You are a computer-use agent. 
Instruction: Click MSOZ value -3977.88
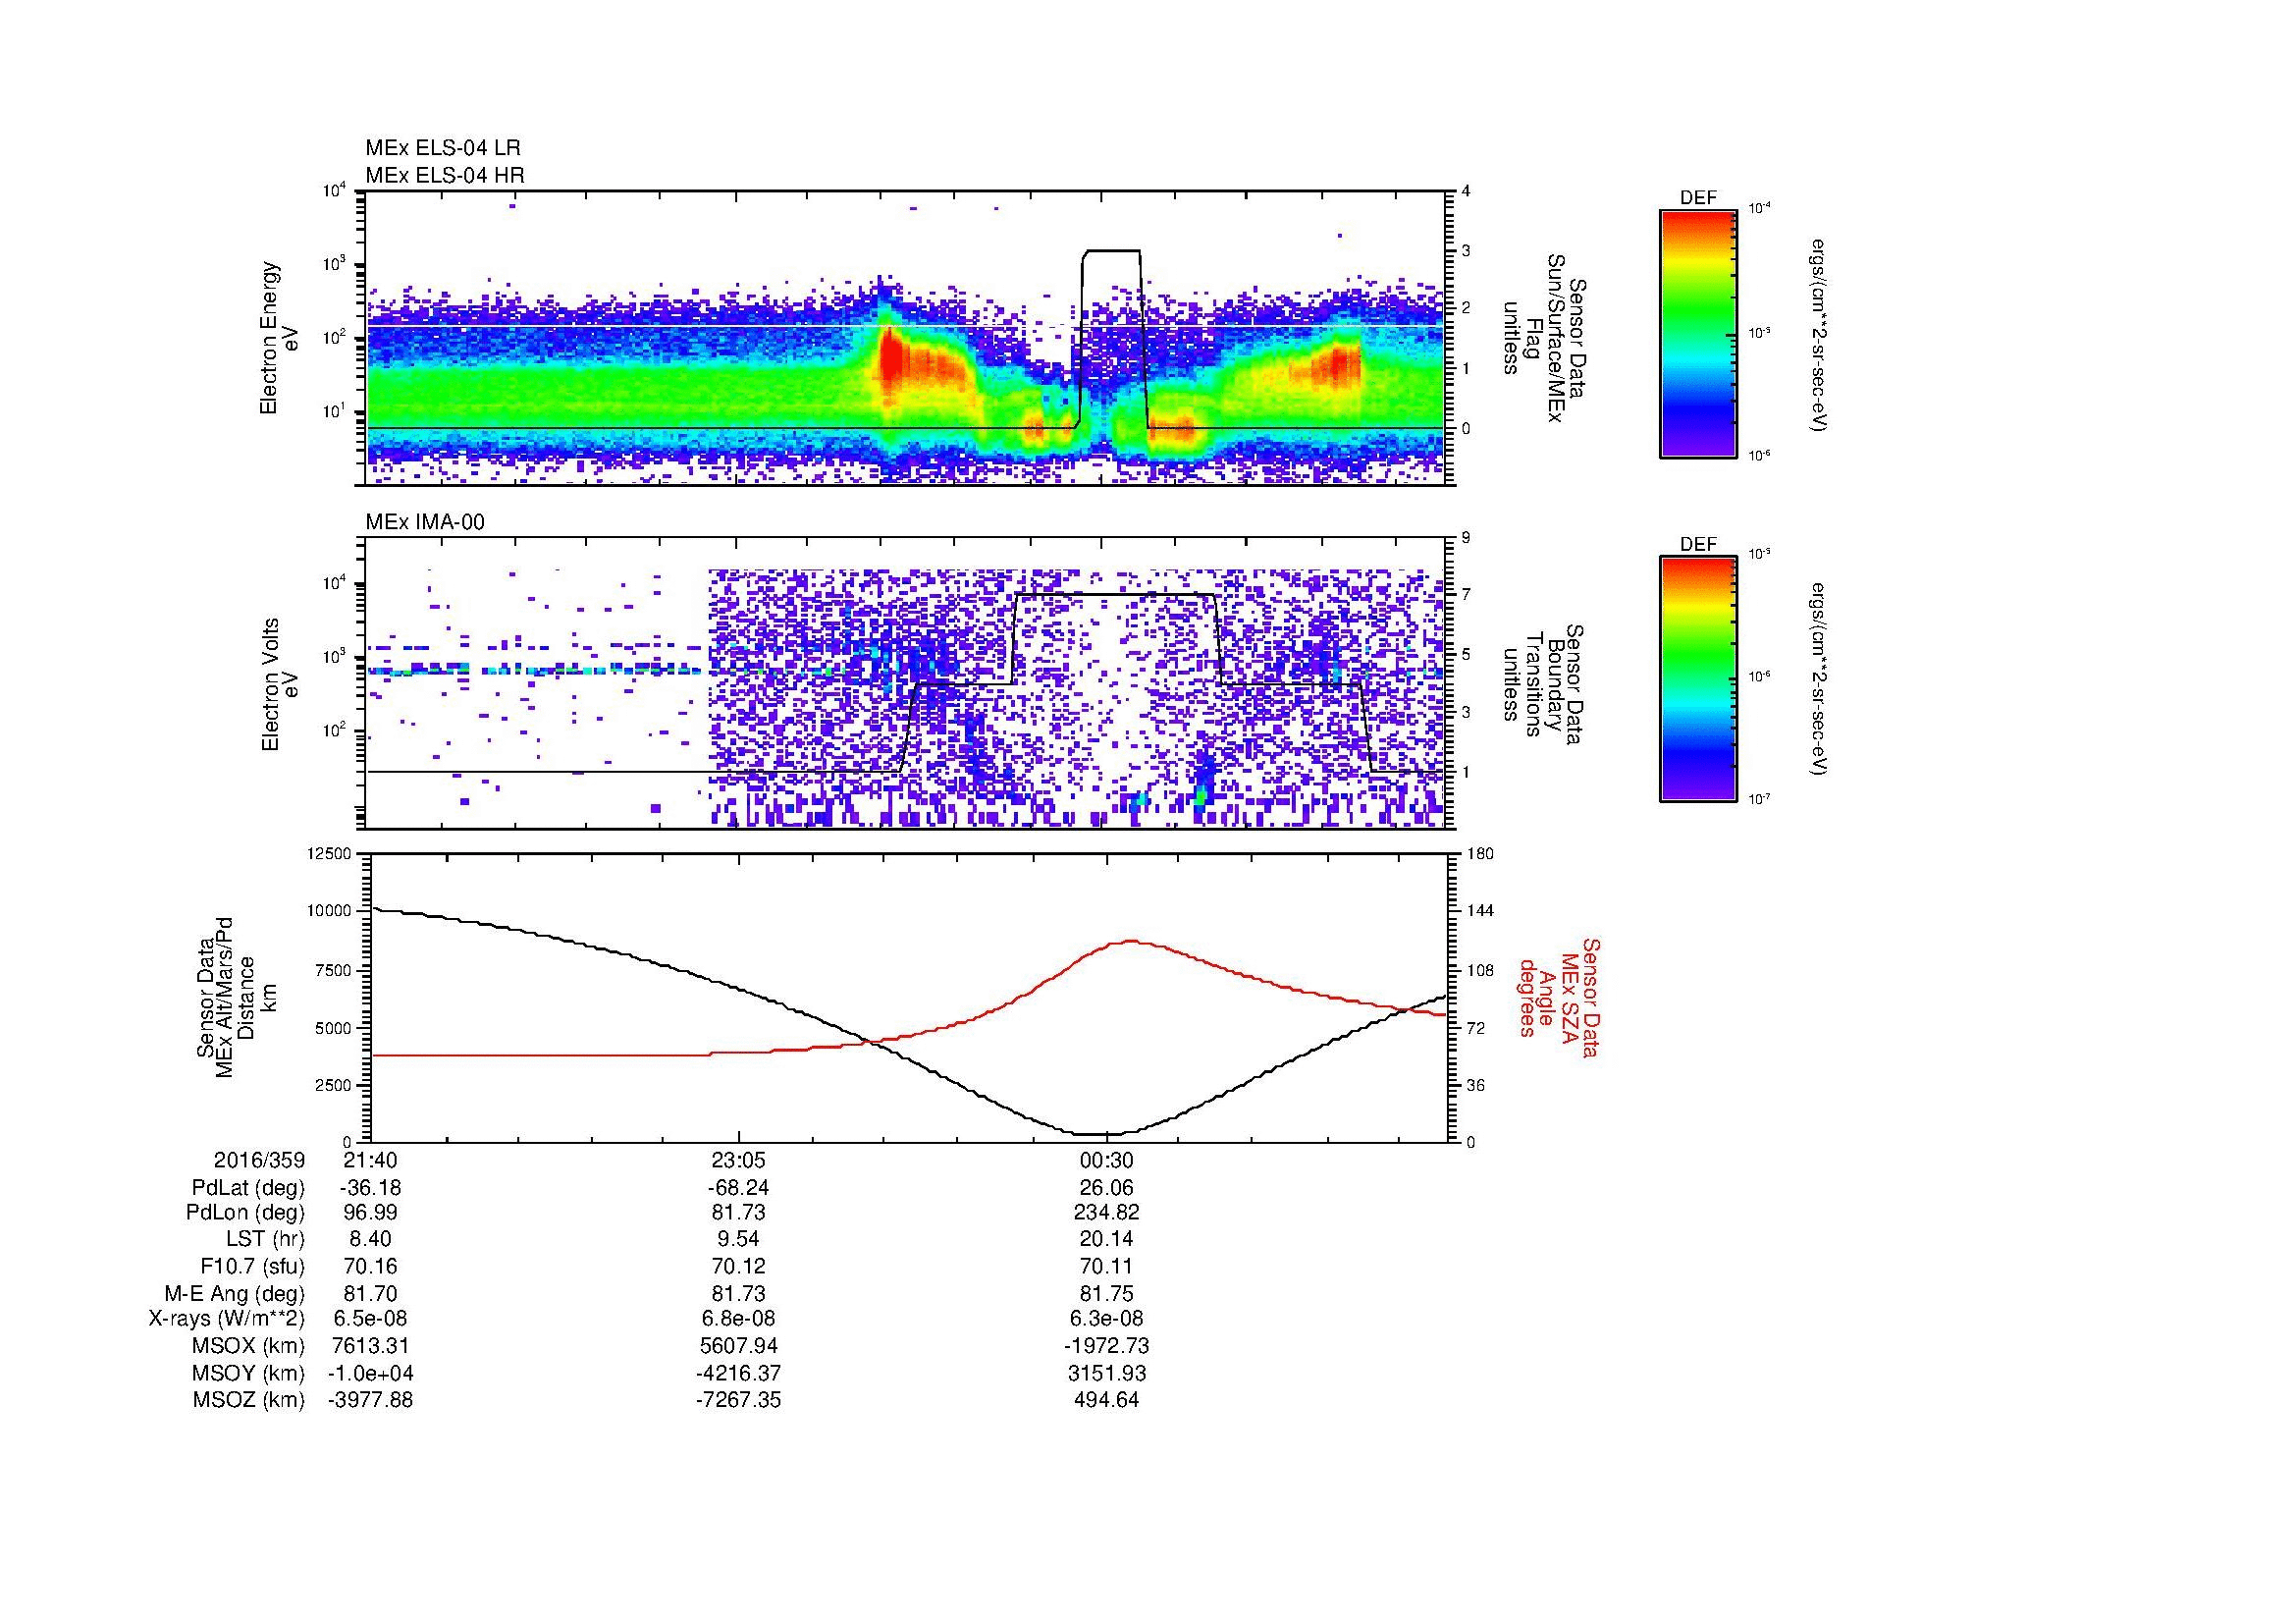point(370,1400)
